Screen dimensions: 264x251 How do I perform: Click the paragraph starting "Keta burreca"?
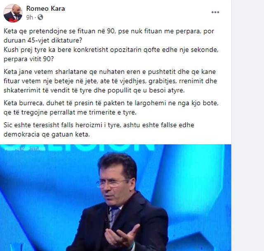coord(111,108)
